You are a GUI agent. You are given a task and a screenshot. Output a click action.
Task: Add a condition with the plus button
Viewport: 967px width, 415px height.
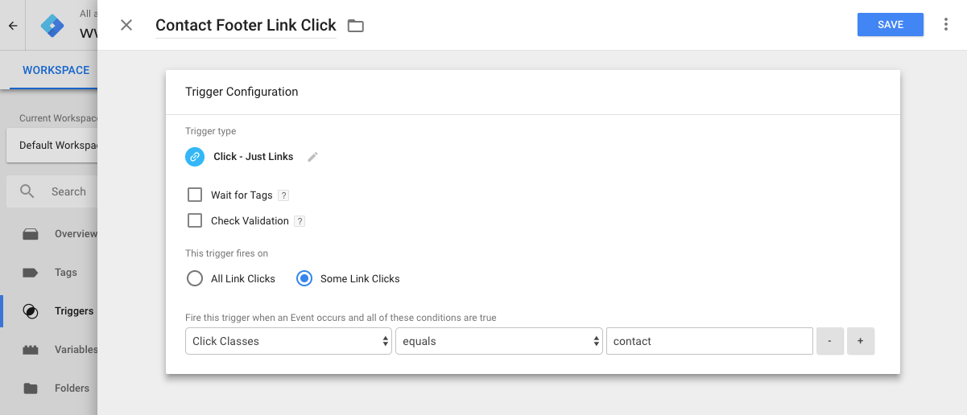pyautogui.click(x=861, y=341)
